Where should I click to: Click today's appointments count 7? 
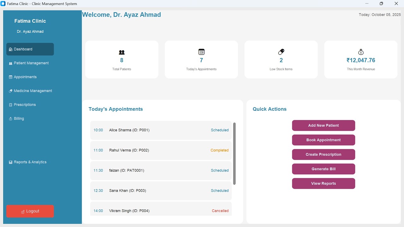point(201,60)
